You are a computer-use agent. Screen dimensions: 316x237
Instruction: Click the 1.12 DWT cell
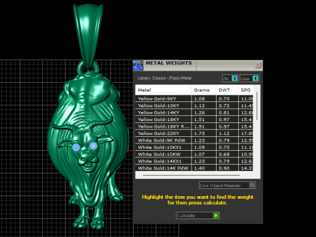click(x=227, y=134)
